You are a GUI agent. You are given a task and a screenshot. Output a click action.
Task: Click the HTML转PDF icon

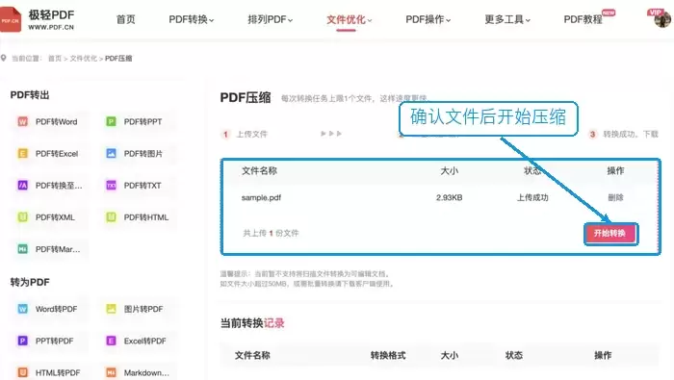[x=23, y=372]
